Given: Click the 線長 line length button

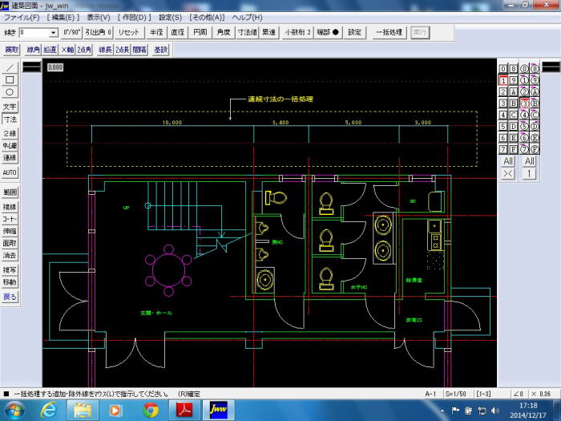Looking at the screenshot, I should click(x=105, y=50).
